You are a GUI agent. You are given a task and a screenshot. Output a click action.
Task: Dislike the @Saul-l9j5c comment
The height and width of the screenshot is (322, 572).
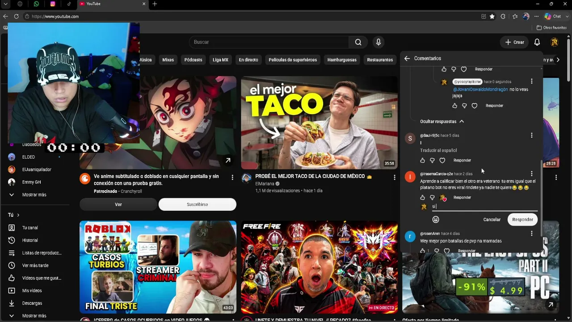point(432,160)
